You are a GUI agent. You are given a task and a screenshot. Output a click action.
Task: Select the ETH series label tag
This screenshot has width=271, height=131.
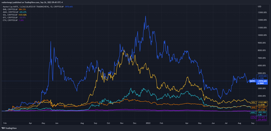pyautogui.click(x=253, y=117)
